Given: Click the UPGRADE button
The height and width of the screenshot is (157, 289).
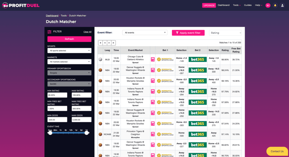Looking at the screenshot, I should point(209,5).
